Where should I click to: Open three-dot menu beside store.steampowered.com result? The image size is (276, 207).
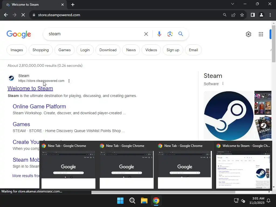pos(69,81)
